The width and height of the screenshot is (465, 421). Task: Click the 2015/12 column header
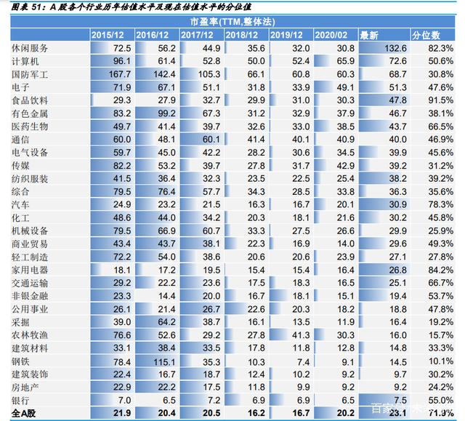[111, 34]
